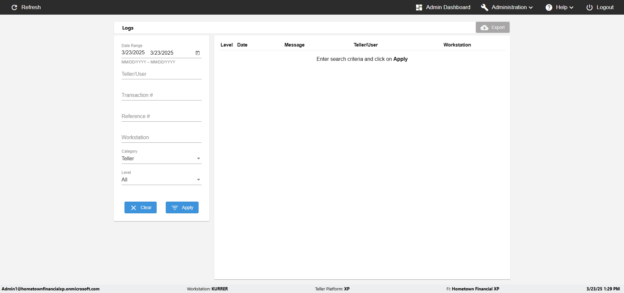
Task: Click the Date column header
Action: coord(242,45)
